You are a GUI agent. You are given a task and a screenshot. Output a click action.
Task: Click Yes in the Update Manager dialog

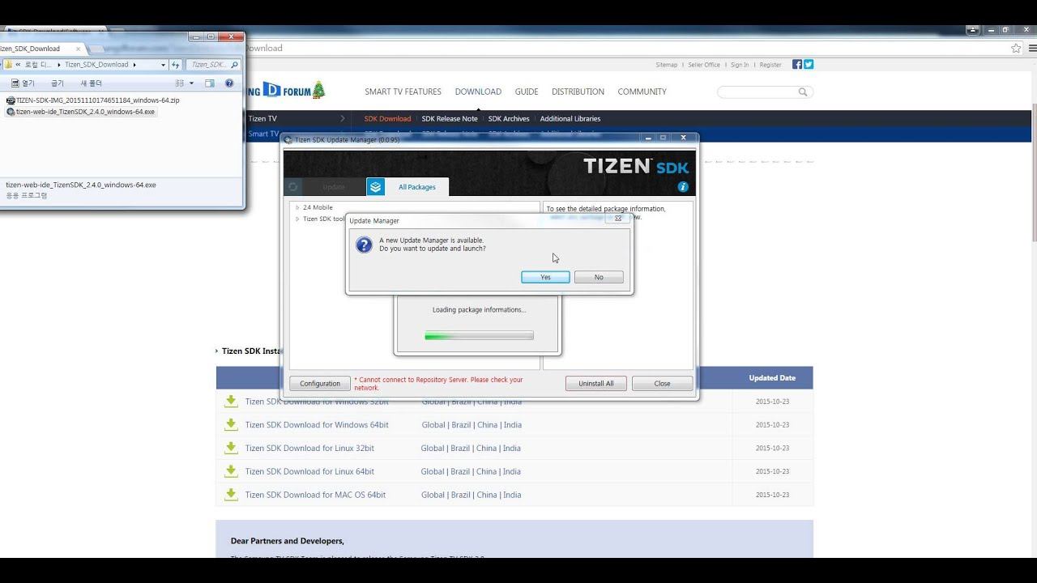click(545, 277)
